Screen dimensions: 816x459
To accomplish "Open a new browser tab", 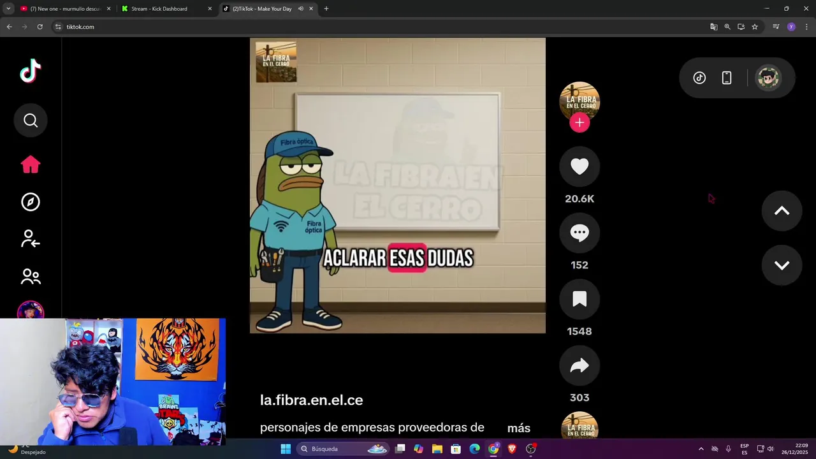I will pos(326,9).
